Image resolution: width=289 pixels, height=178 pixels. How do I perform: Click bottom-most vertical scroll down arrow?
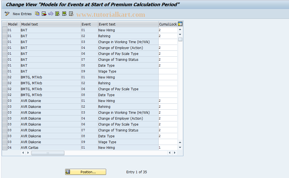pyautogui.click(x=180, y=147)
